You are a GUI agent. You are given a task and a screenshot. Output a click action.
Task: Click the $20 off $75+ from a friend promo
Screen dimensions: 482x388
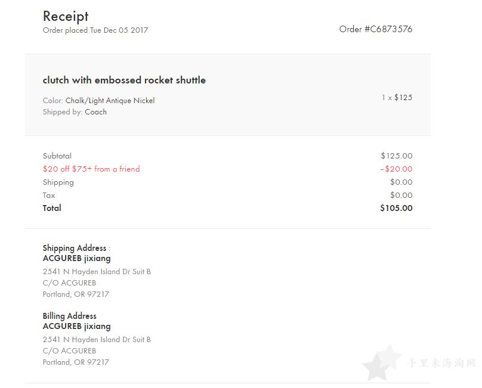[91, 169]
